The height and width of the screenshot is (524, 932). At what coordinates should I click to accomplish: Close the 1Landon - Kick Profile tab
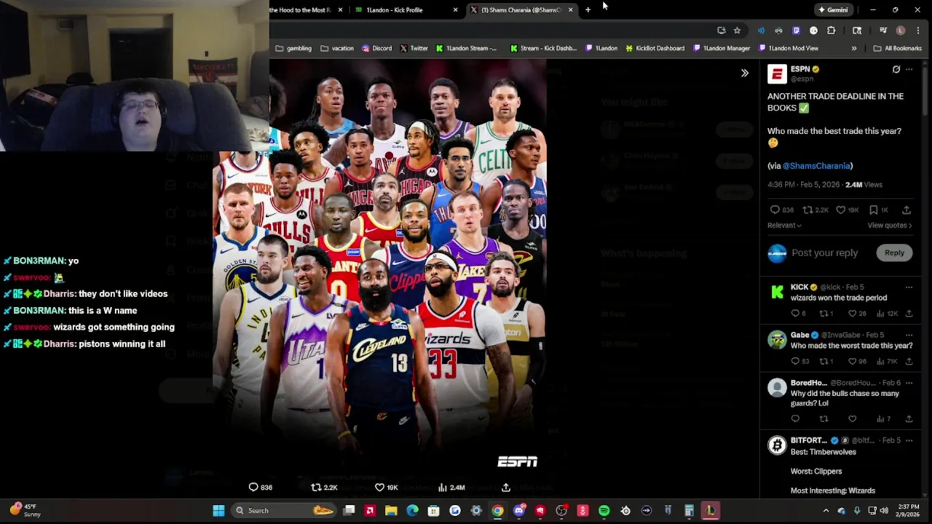(455, 10)
